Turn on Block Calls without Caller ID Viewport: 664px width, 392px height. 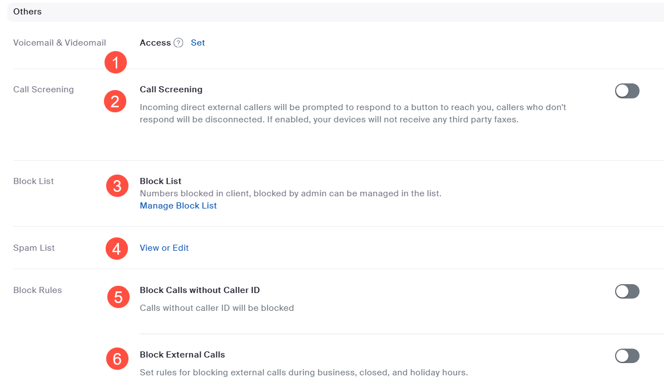point(627,291)
